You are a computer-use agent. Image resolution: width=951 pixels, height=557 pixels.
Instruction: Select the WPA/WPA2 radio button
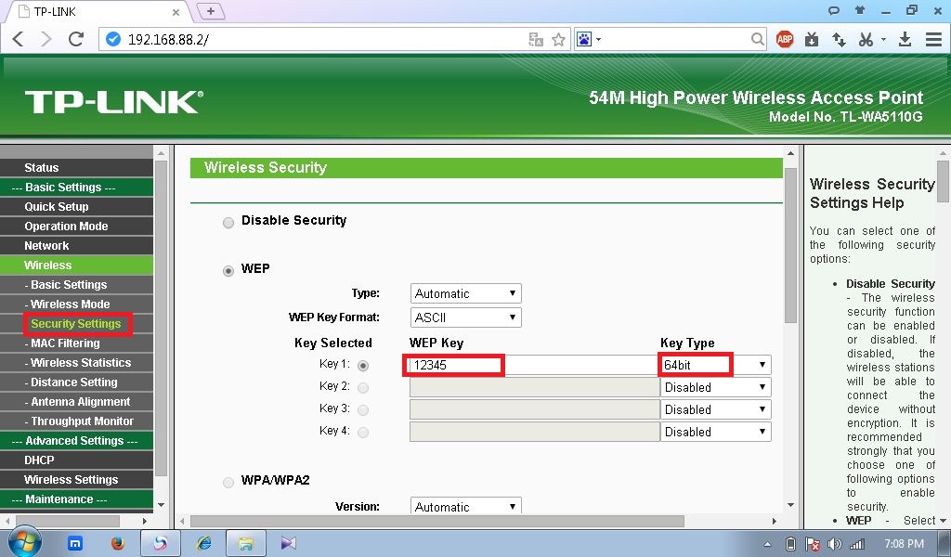pos(228,483)
